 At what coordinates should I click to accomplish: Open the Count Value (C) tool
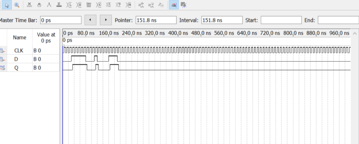(99, 5)
